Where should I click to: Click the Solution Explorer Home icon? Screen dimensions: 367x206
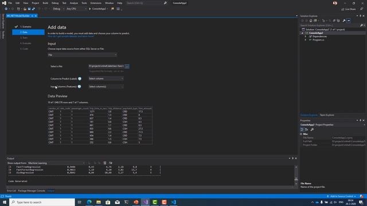click(311, 21)
